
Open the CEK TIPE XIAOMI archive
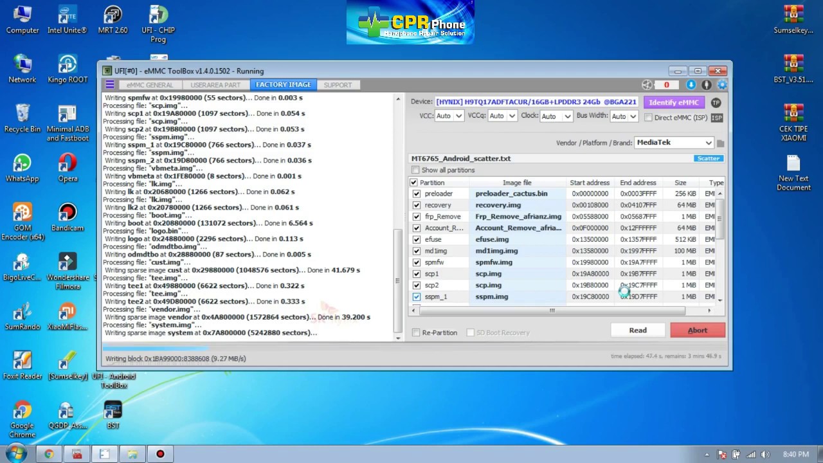pos(793,123)
